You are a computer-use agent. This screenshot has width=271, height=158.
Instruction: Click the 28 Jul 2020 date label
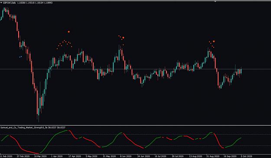point(178,156)
